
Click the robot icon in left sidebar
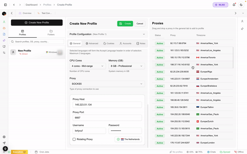point(4,28)
